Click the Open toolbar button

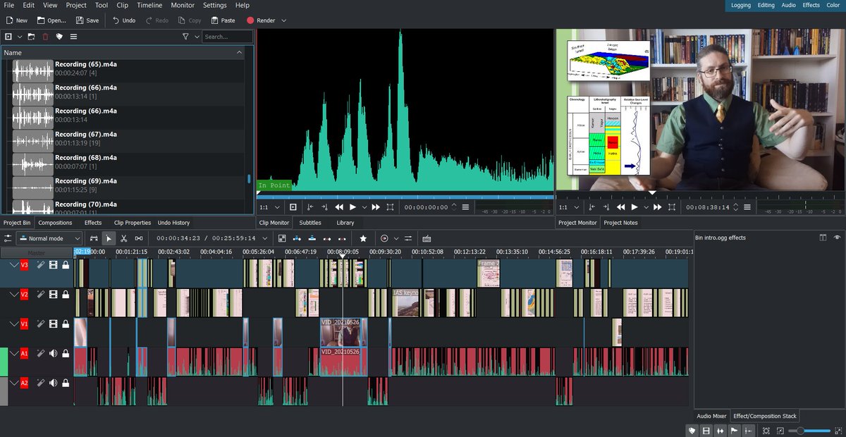tap(51, 20)
